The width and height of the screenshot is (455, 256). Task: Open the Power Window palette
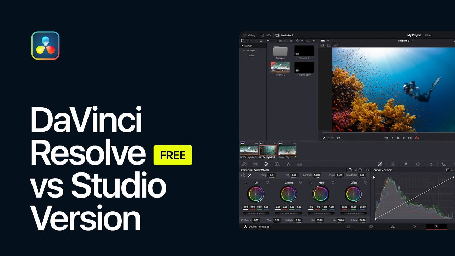pos(418,164)
